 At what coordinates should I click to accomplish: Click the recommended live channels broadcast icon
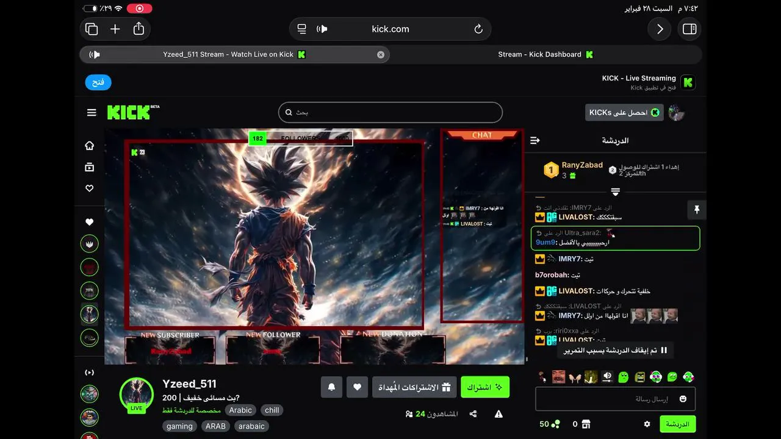[90, 373]
